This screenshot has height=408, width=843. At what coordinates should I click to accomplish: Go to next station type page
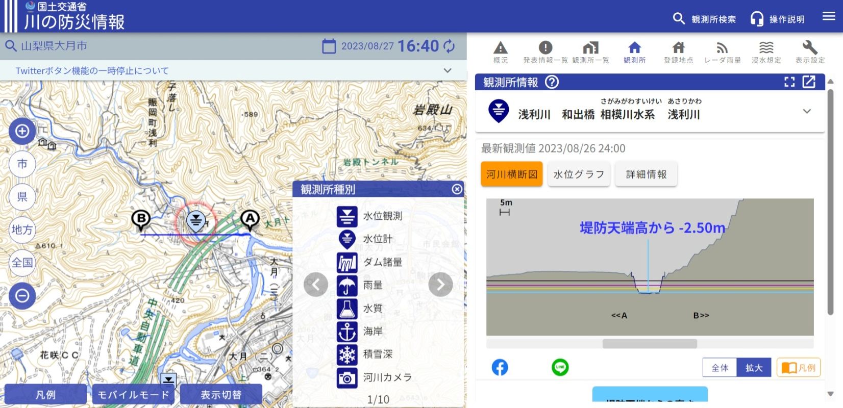(440, 285)
